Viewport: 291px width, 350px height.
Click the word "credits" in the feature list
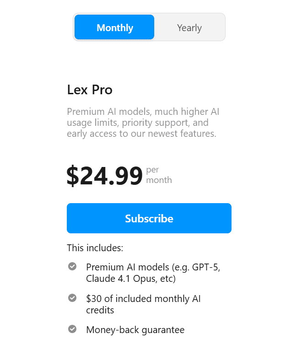coord(100,310)
